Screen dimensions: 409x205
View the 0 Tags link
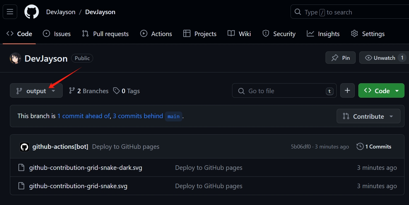click(126, 91)
